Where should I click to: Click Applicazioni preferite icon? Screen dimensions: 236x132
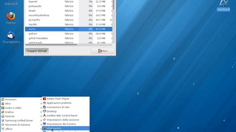(44, 103)
